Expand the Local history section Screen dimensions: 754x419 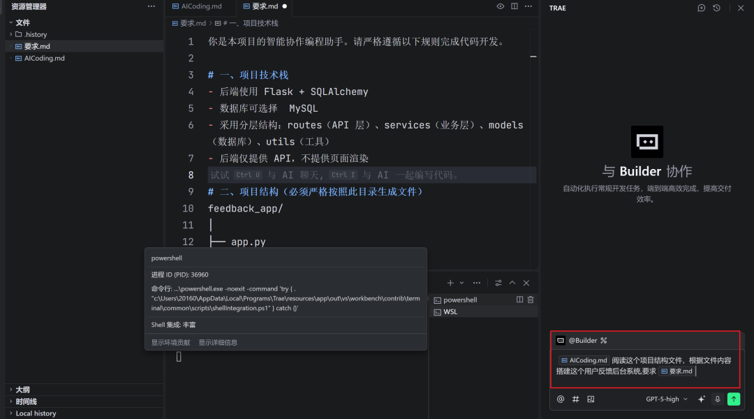tap(36, 413)
